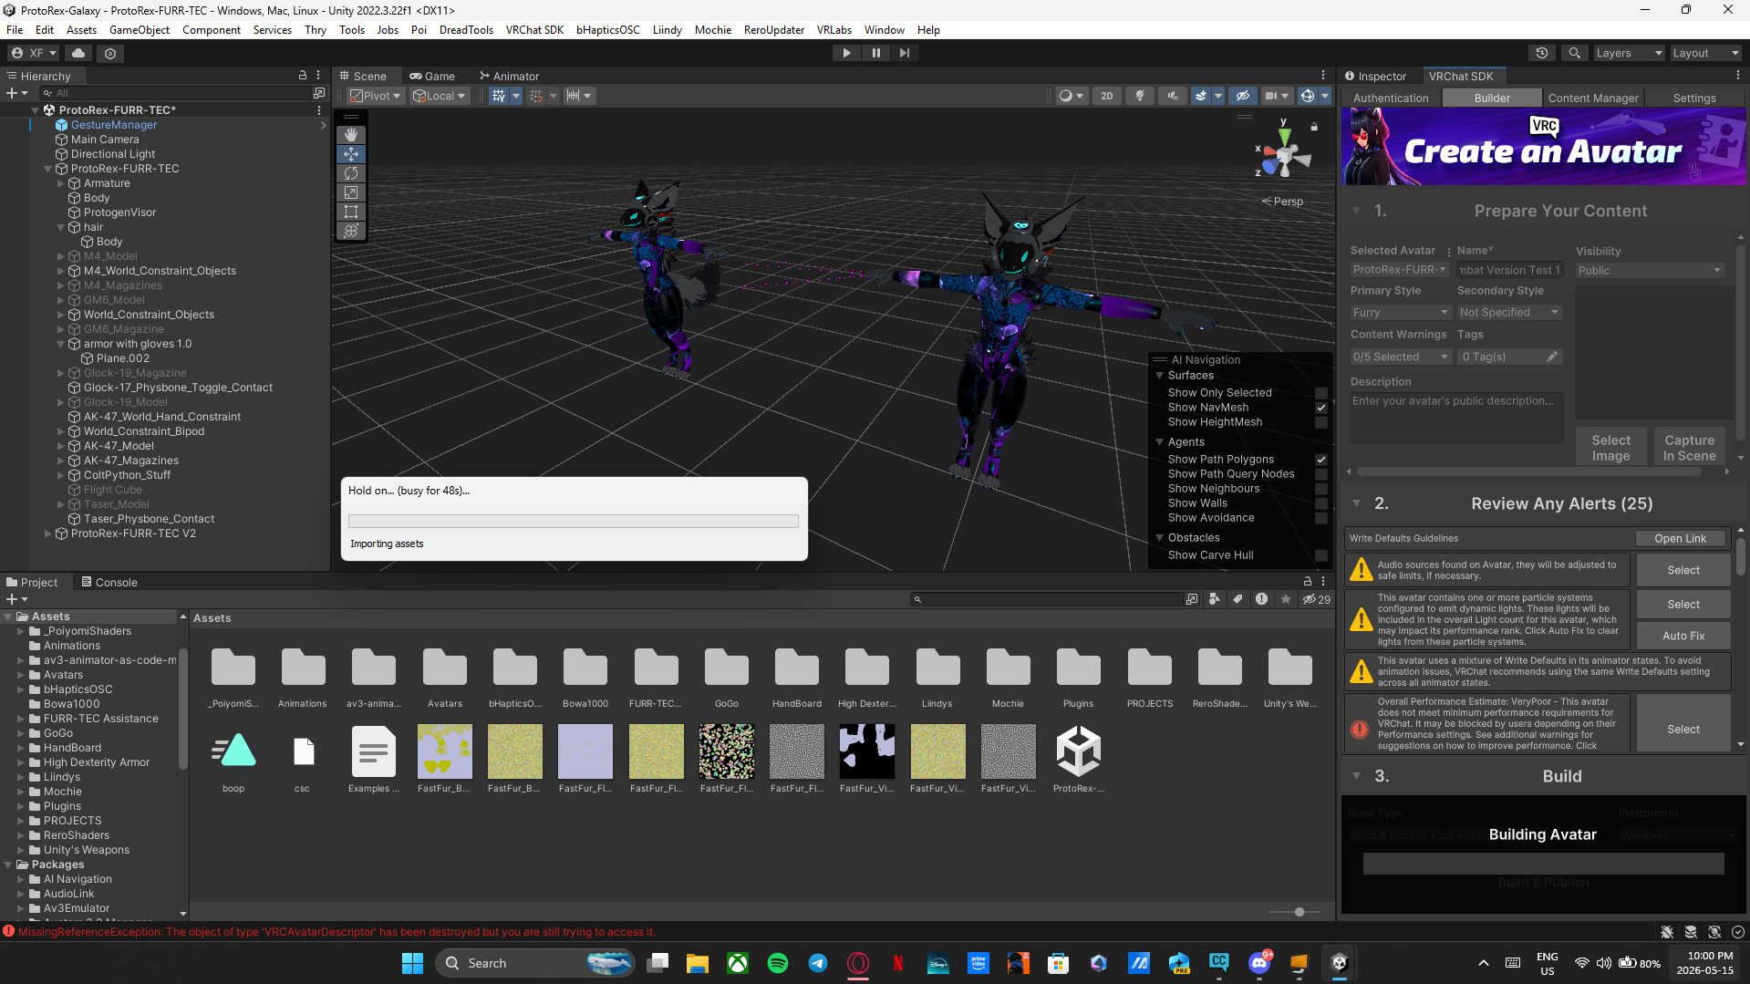1750x984 pixels.
Task: Select the combined Transform tool
Action: [x=351, y=231]
